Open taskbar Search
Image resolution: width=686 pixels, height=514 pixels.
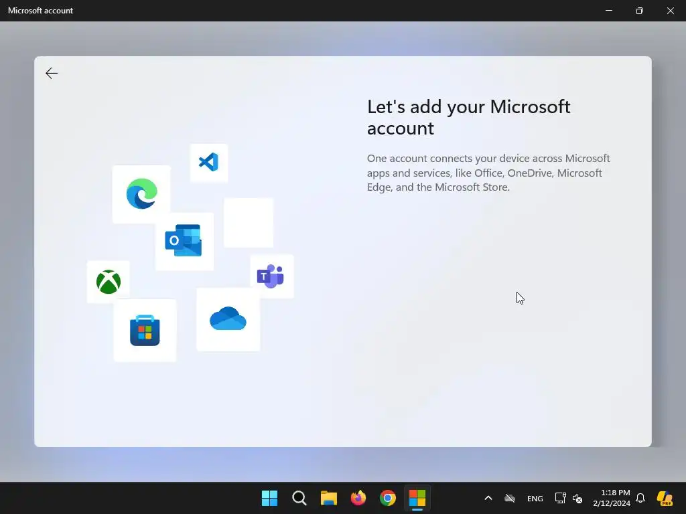pos(299,498)
